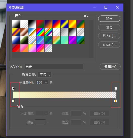The height and width of the screenshot is (138, 133).
Task: Expand the 平滑度 value dropdown arrow
Action: point(46,82)
